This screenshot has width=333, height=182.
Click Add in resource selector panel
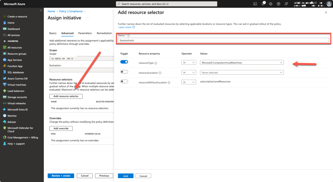pyautogui.click(x=126, y=176)
